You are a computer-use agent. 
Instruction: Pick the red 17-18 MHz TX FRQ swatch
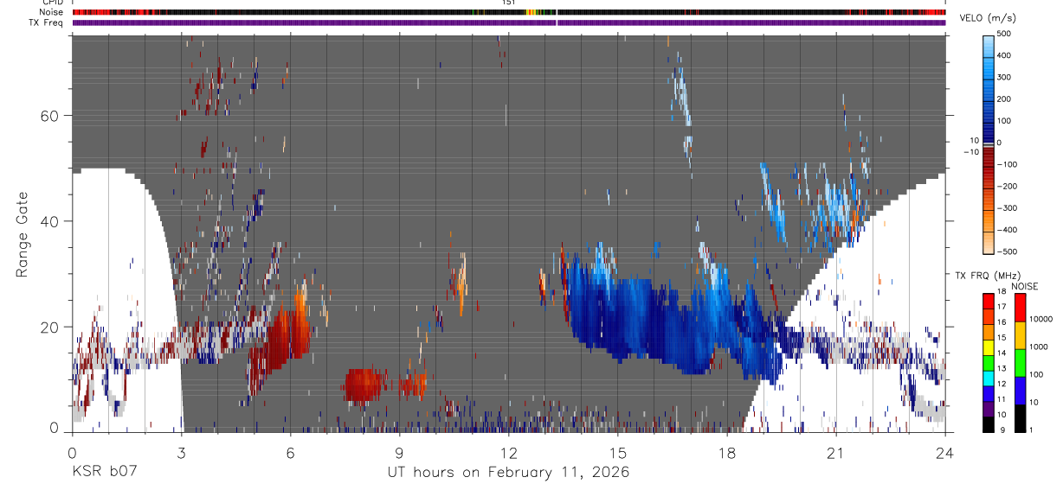(989, 302)
